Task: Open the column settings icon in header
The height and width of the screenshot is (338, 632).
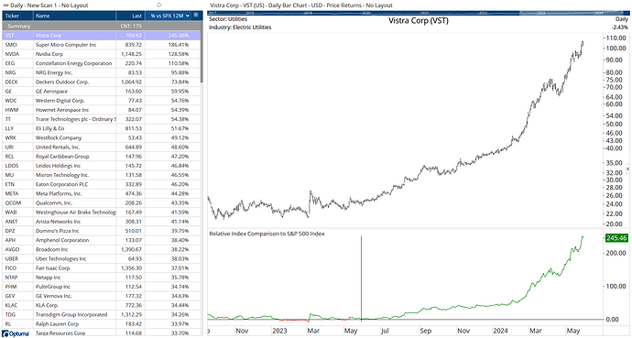Action: pyautogui.click(x=196, y=16)
